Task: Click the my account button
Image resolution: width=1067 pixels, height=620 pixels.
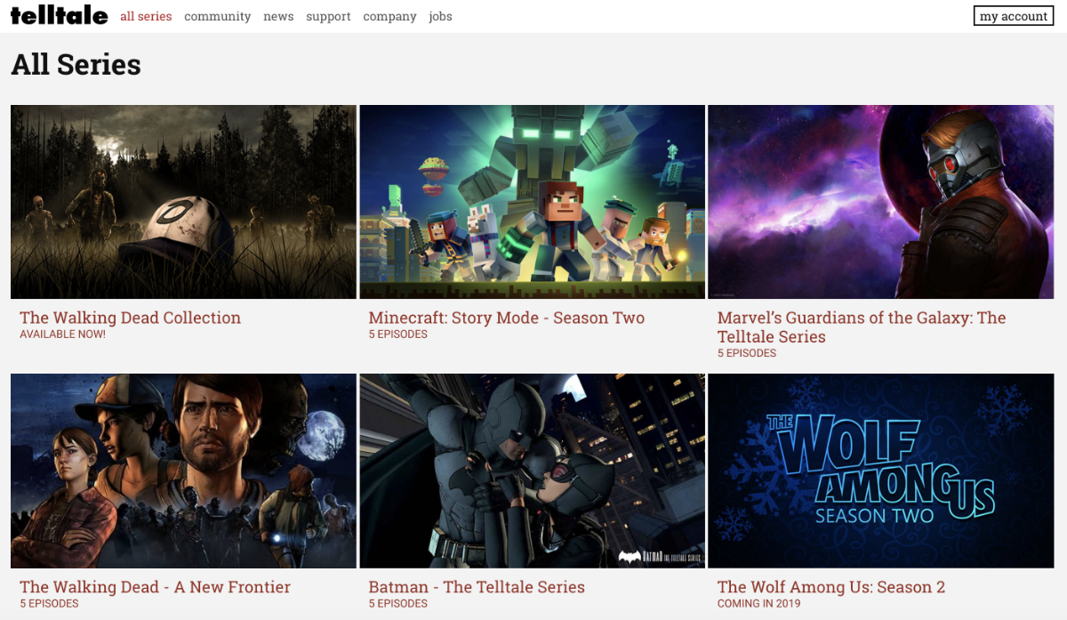Action: click(1014, 16)
